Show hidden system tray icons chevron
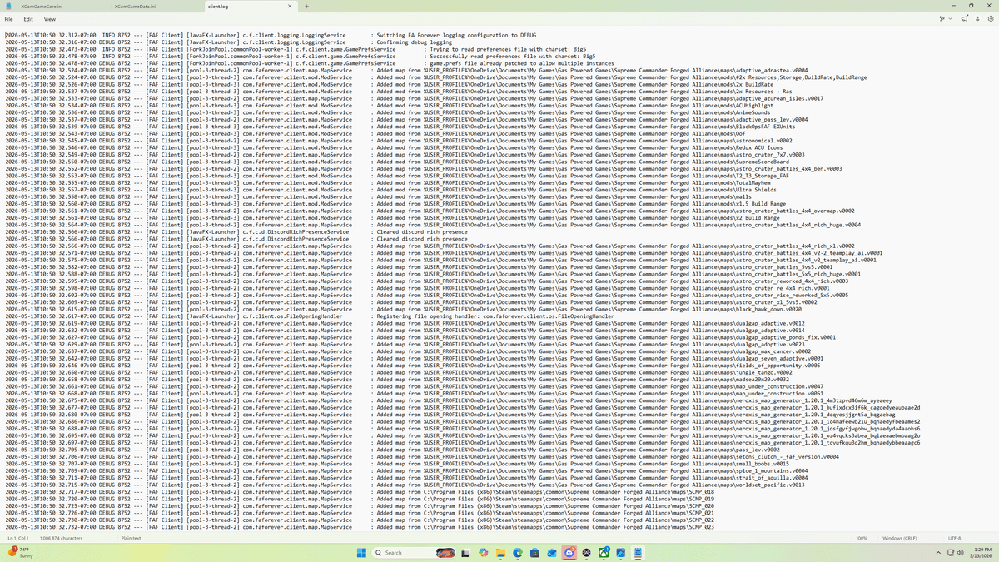Image resolution: width=999 pixels, height=562 pixels. point(938,552)
